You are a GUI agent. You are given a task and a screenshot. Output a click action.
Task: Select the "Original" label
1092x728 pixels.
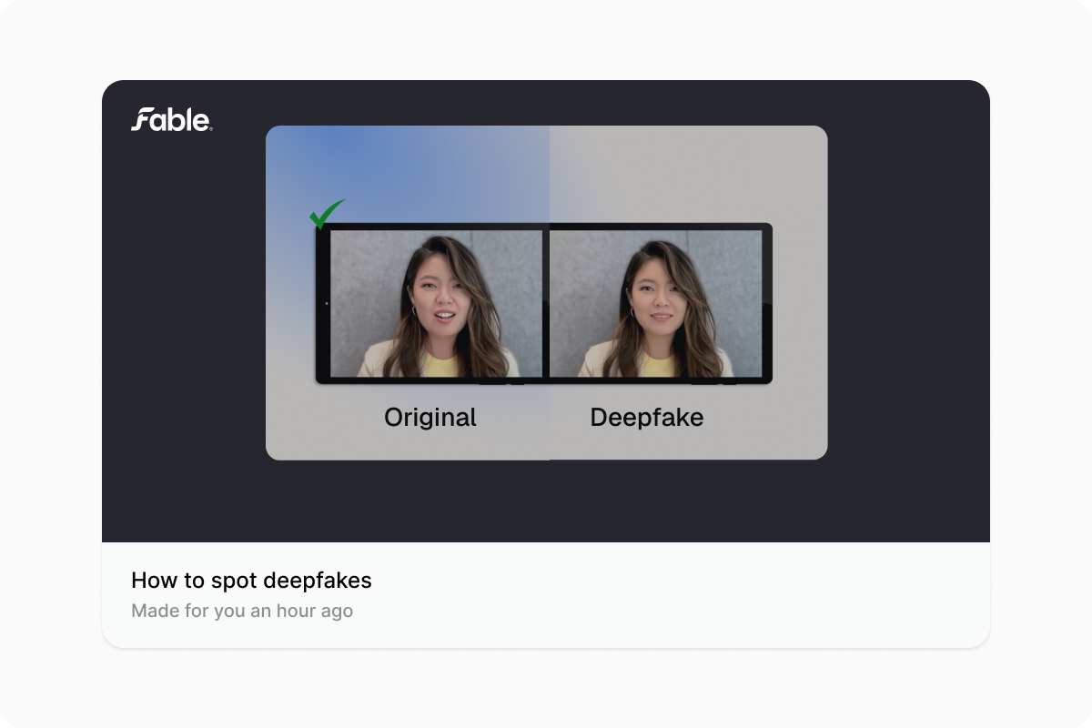pyautogui.click(x=430, y=418)
